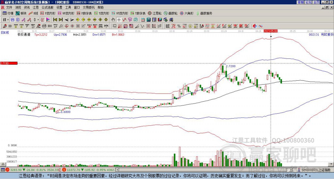Click the circled 金 coin icon

[x=190, y=26]
